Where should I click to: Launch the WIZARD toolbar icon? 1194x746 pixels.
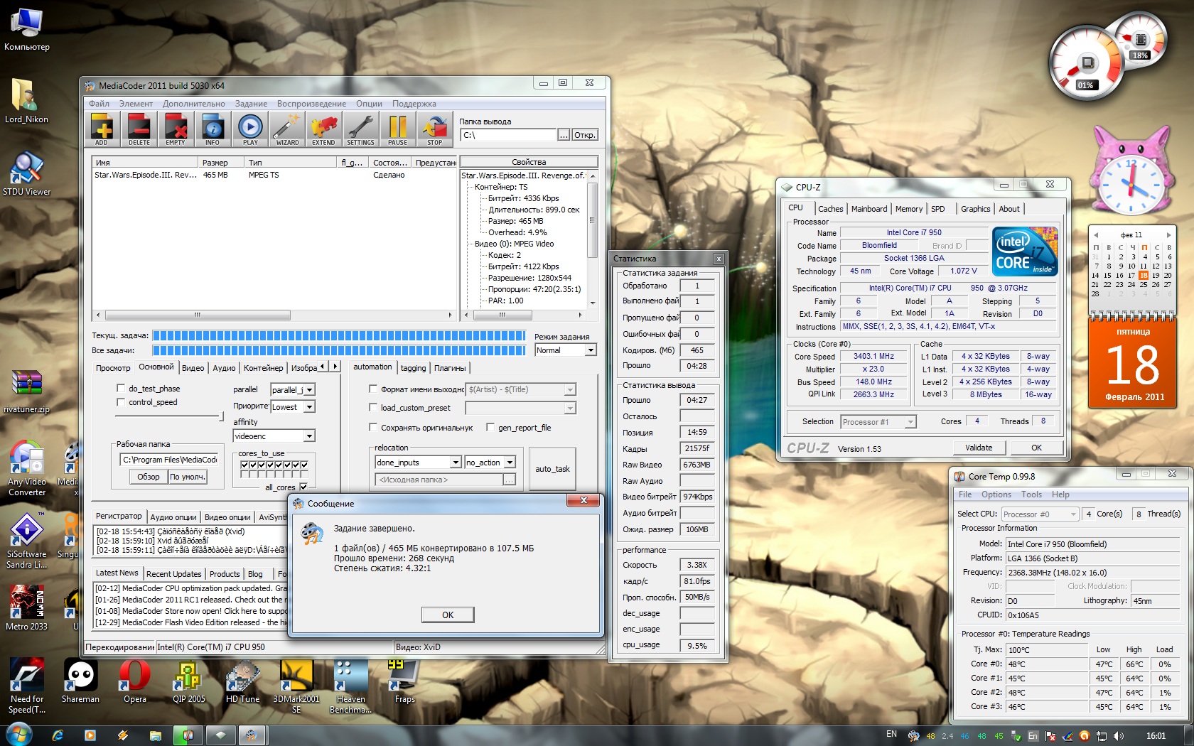click(287, 130)
